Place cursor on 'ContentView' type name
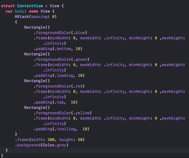 pos(30,6)
